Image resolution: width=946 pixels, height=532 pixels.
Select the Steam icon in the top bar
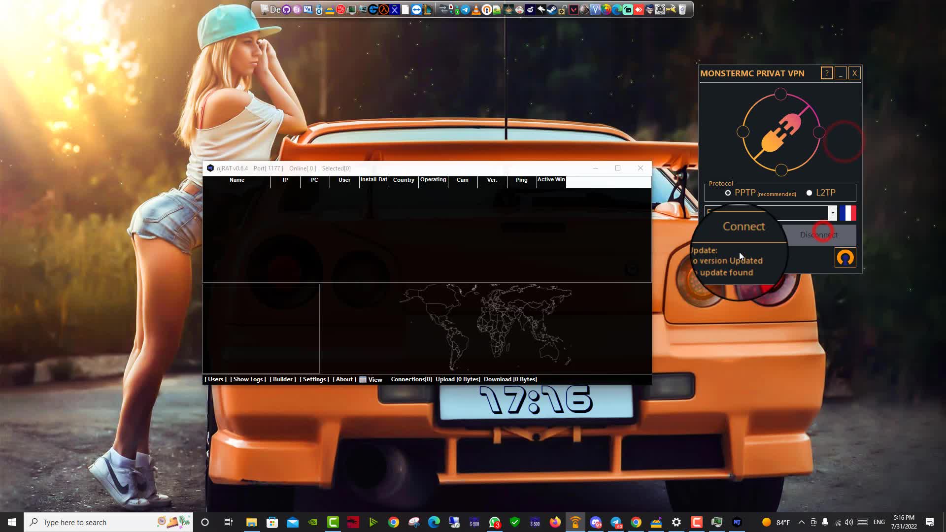coord(551,10)
